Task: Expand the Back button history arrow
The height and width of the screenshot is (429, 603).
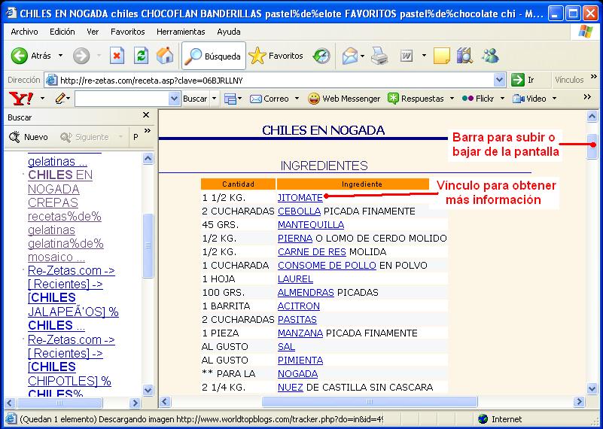Action: (60, 56)
